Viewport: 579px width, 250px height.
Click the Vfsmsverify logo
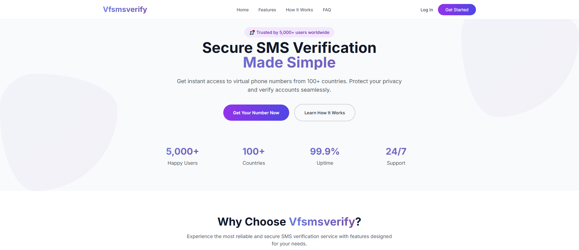(x=125, y=9)
